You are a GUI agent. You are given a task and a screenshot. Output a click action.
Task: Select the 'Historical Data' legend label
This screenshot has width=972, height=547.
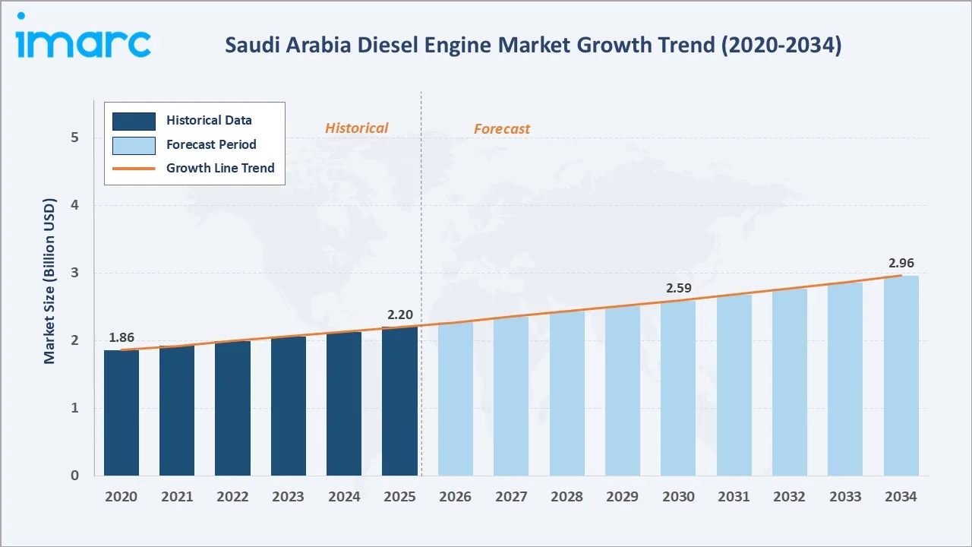click(x=209, y=120)
